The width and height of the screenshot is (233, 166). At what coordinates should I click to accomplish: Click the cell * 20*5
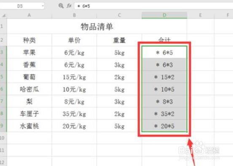(x=164, y=126)
